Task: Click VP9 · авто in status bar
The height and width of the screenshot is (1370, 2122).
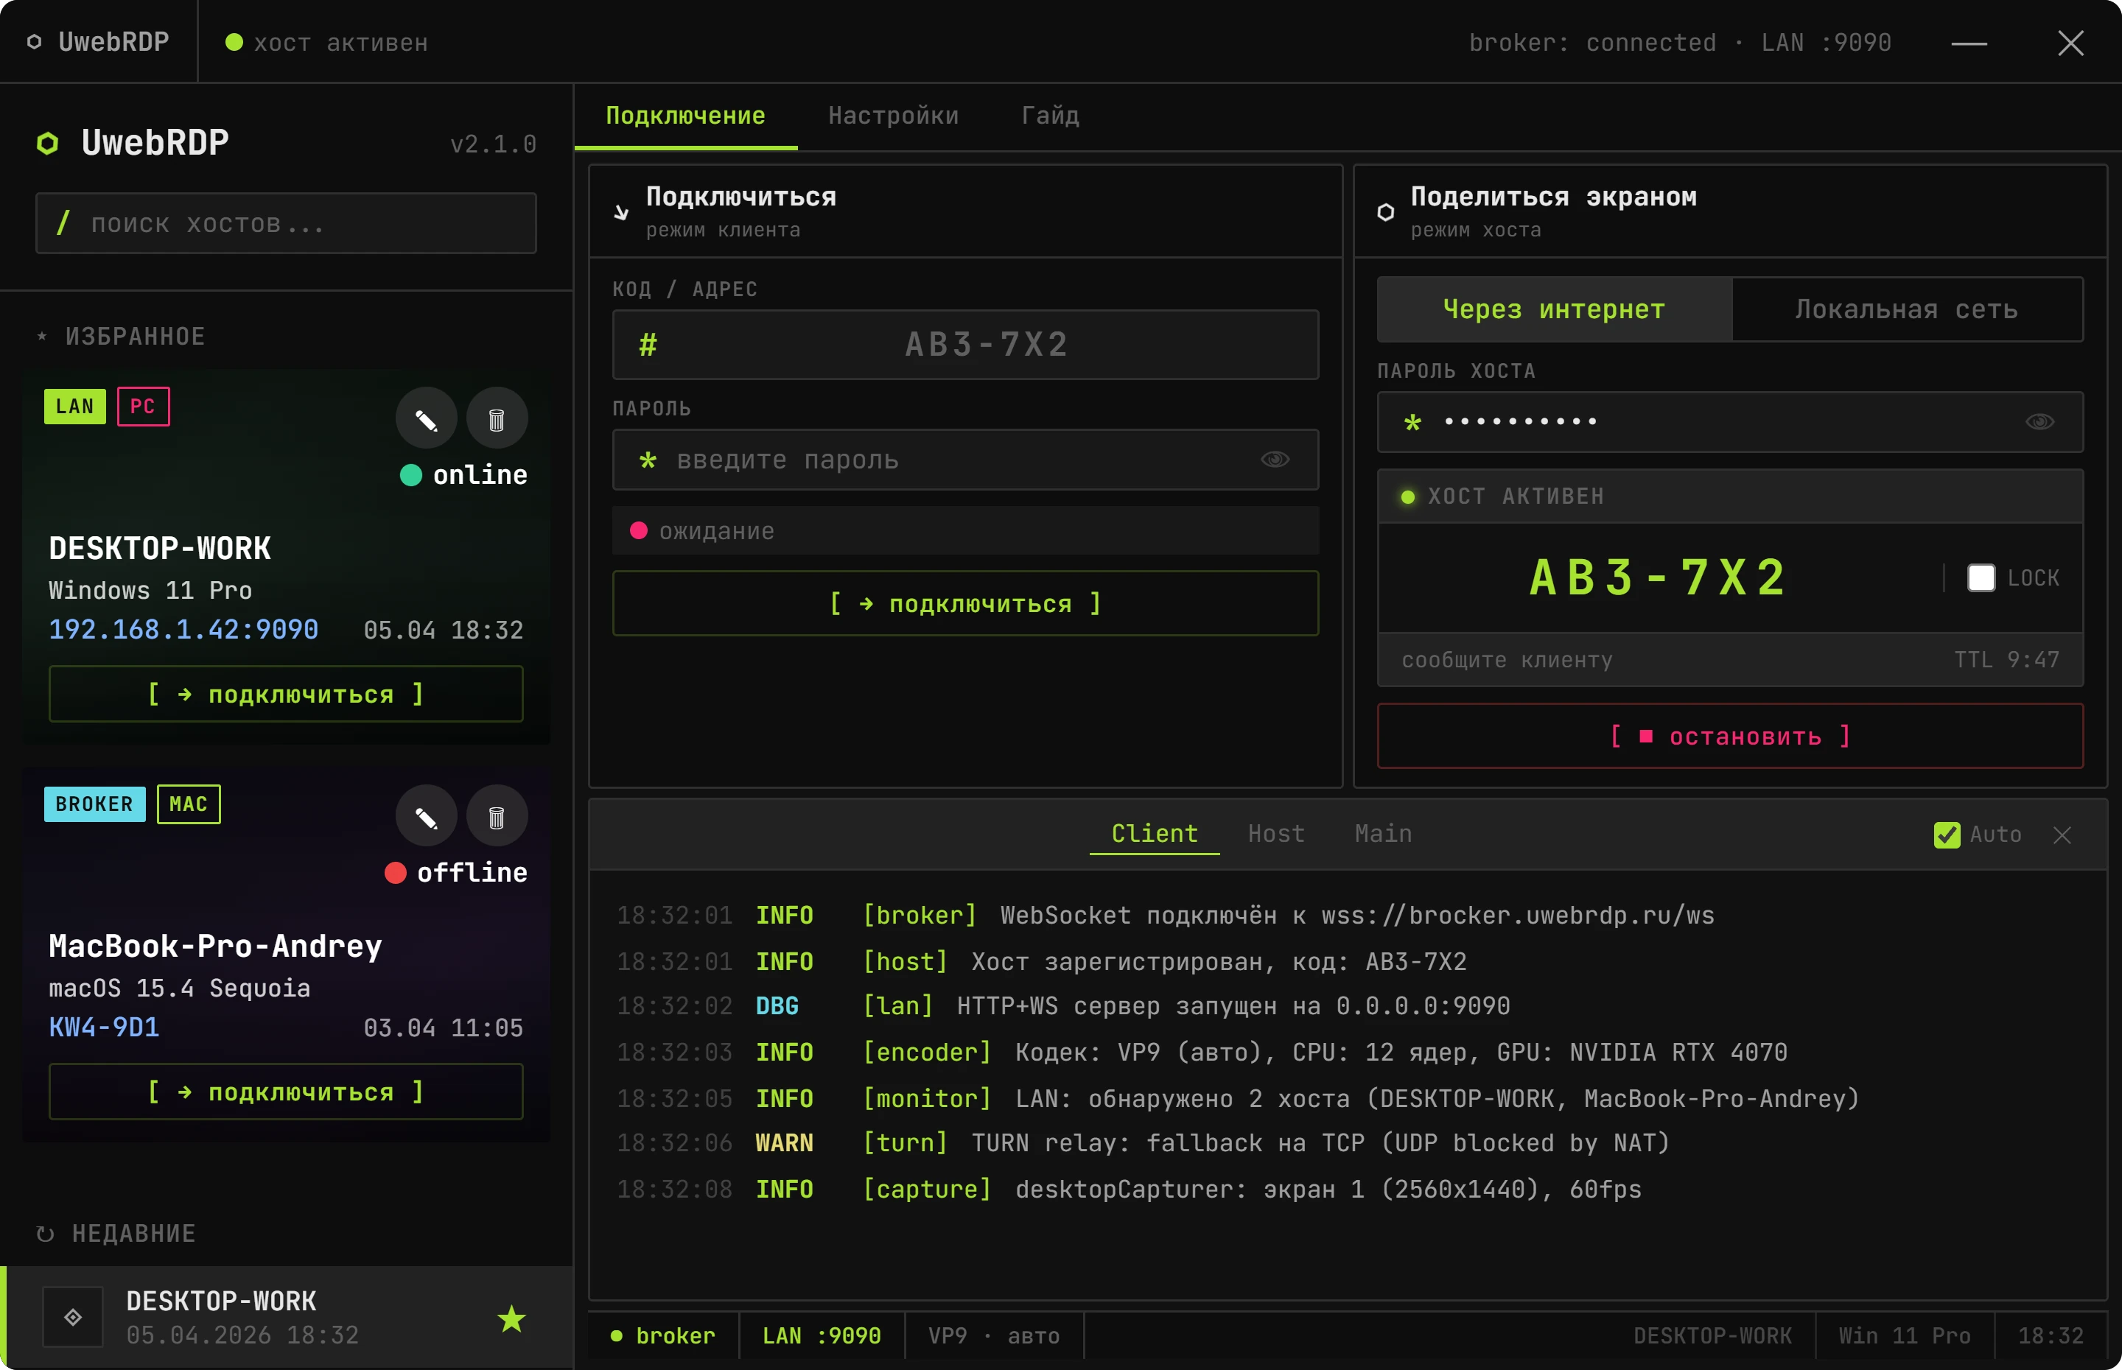Action: tap(994, 1335)
